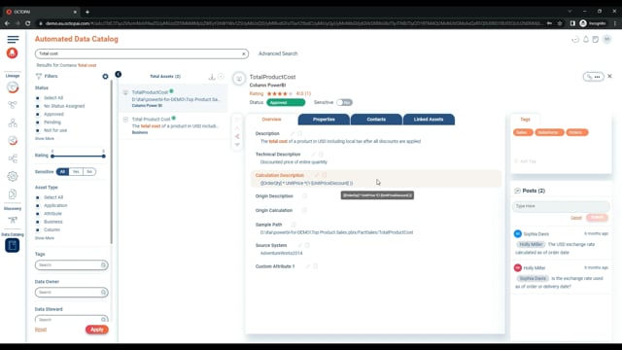
Task: Open Advanced Search
Action: point(278,53)
